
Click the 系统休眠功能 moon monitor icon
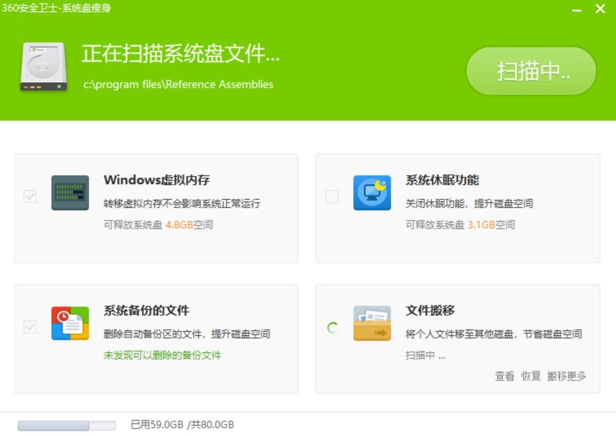(372, 193)
